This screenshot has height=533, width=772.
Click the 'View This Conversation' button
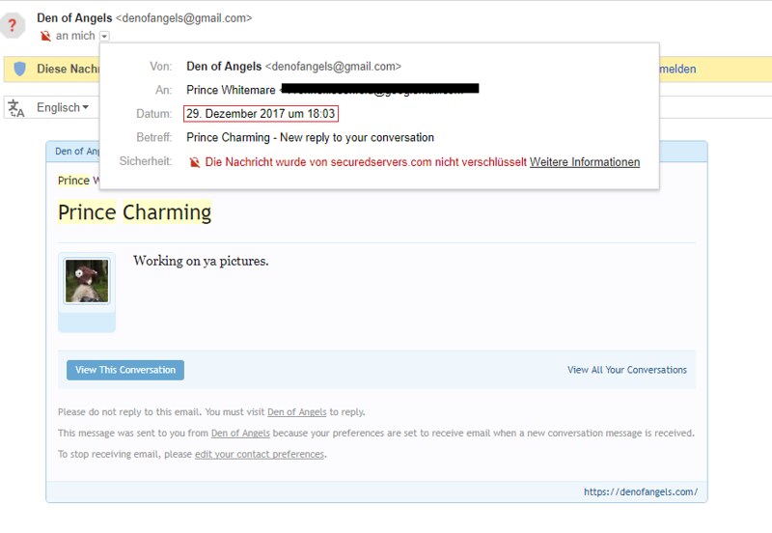(x=125, y=370)
